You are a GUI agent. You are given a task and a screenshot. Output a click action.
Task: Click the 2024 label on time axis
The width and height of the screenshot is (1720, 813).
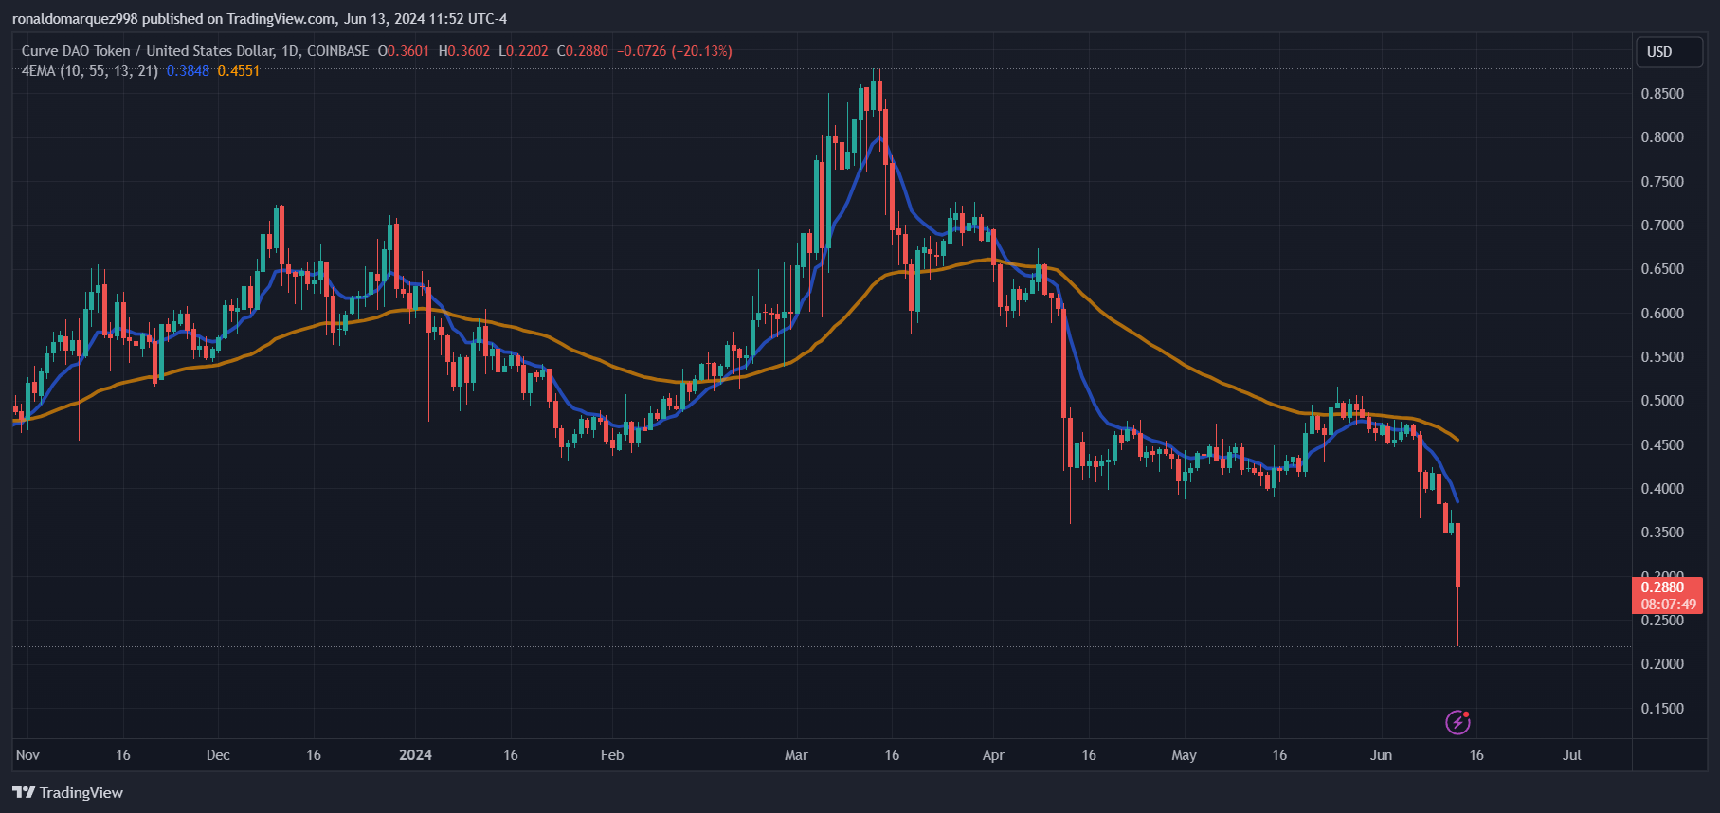[x=415, y=755]
